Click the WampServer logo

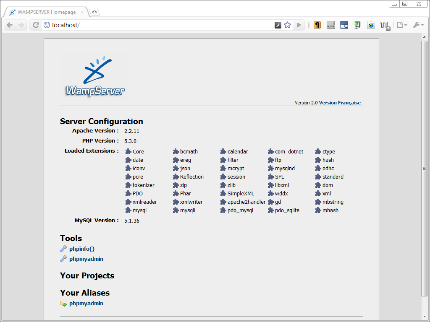pos(94,76)
